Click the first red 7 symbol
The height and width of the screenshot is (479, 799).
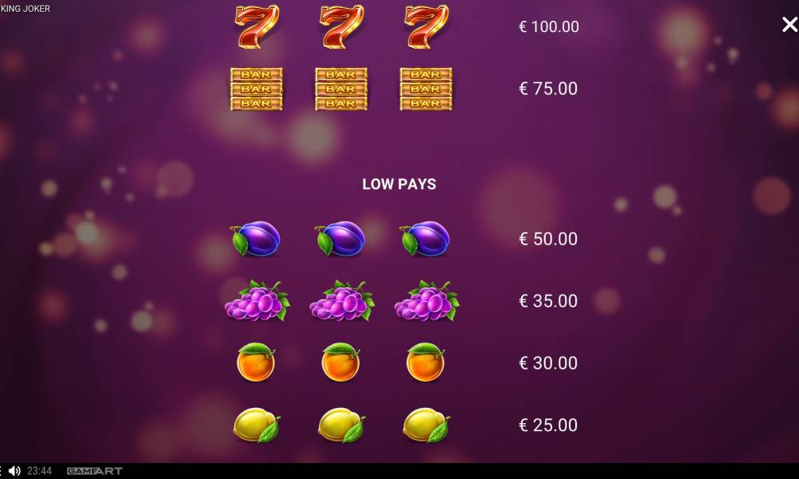[x=256, y=26]
